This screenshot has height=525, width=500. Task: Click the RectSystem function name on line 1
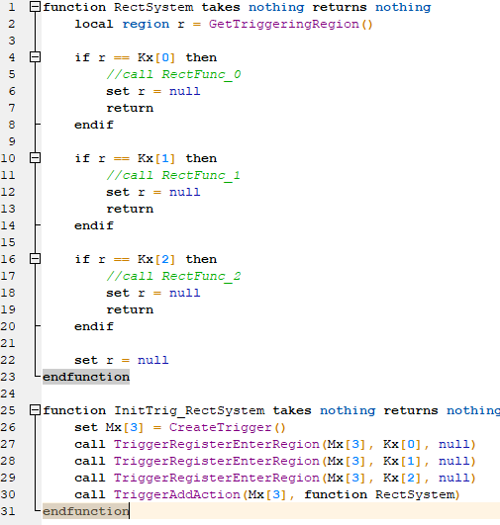(153, 7)
